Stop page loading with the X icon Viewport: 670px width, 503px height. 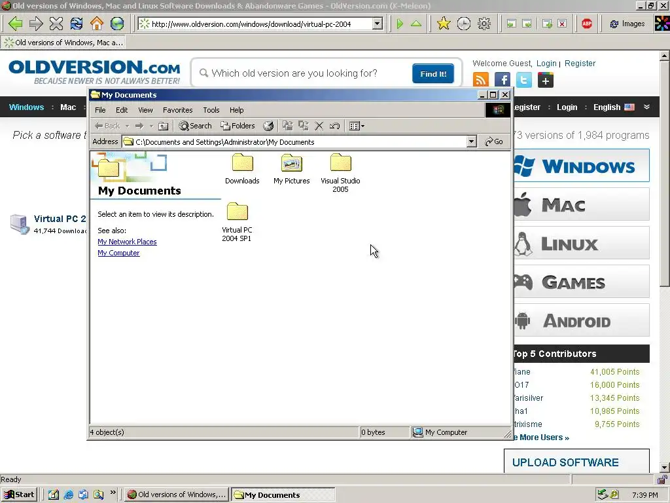click(x=56, y=24)
